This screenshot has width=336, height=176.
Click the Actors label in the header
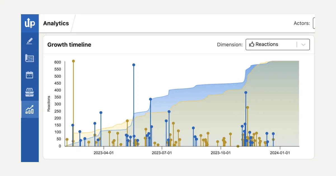coord(302,23)
